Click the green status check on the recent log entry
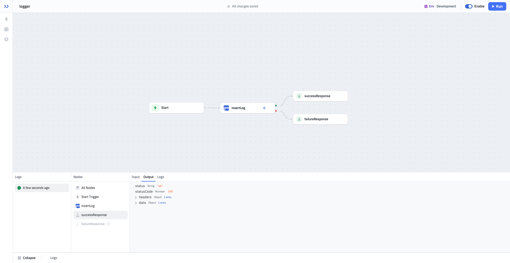Image resolution: width=510 pixels, height=263 pixels. [x=19, y=188]
